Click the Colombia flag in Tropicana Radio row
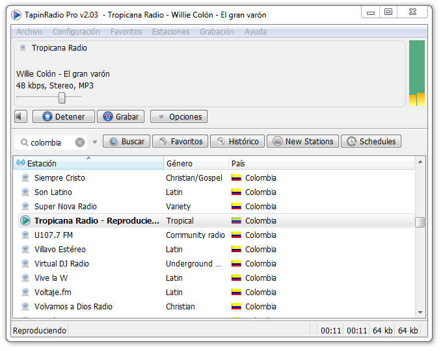443x351 pixels. tap(236, 220)
